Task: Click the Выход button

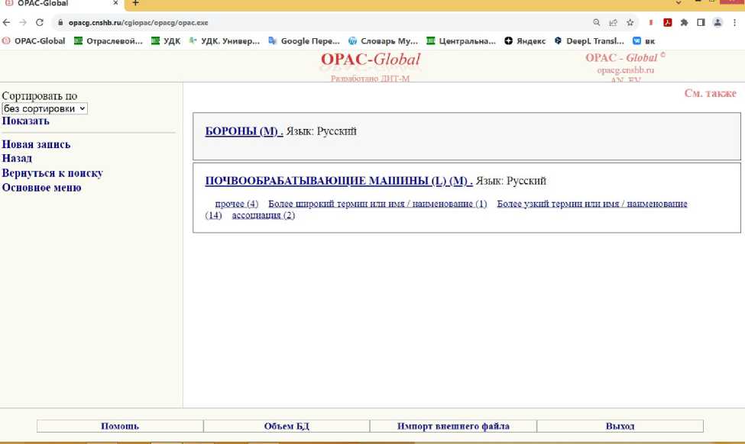Action: (620, 426)
